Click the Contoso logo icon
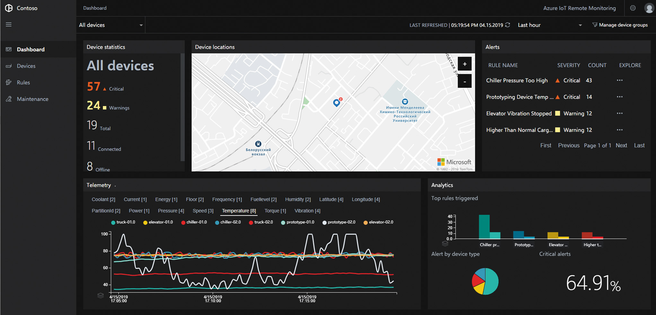Viewport: 656px width, 315px height. tap(9, 8)
